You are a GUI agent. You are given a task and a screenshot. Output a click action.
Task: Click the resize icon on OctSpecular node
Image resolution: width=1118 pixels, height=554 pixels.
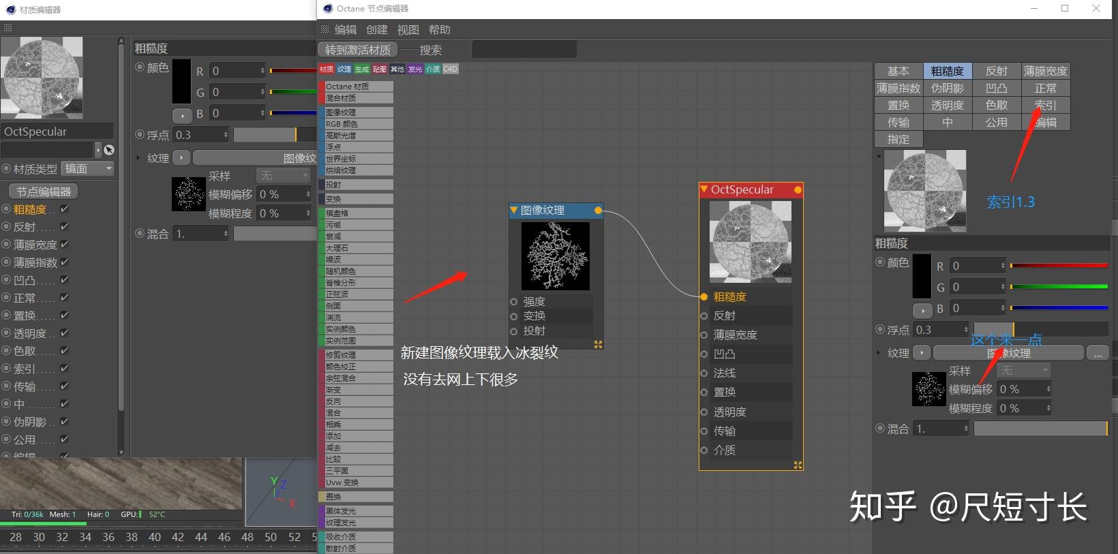pos(798,465)
